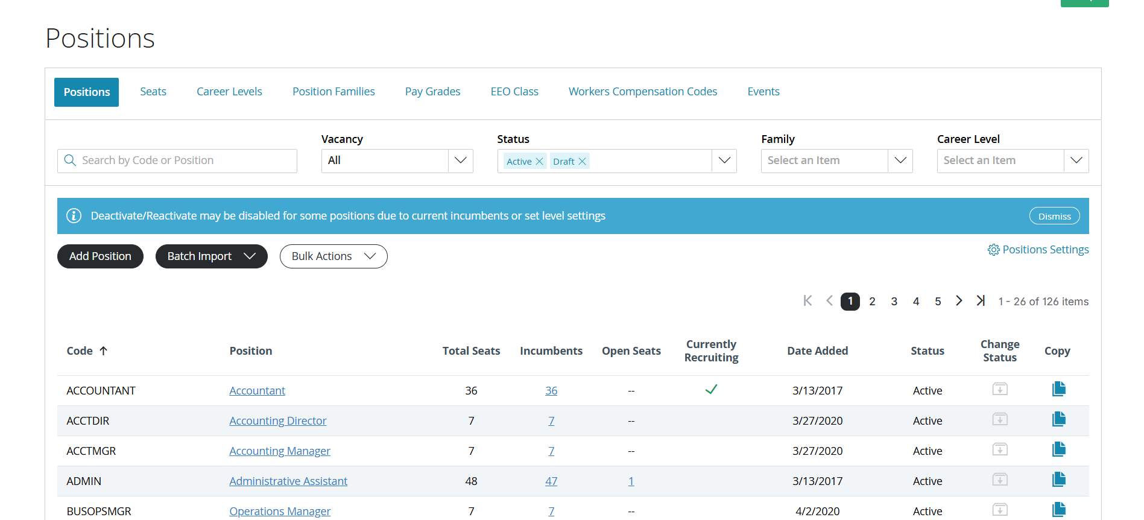Sort by Code column ascending arrow
The image size is (1144, 520).
tap(103, 350)
